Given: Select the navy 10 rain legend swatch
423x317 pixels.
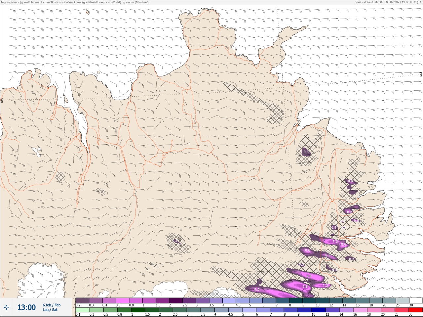Looking at the screenshot, I should (x=319, y=310).
